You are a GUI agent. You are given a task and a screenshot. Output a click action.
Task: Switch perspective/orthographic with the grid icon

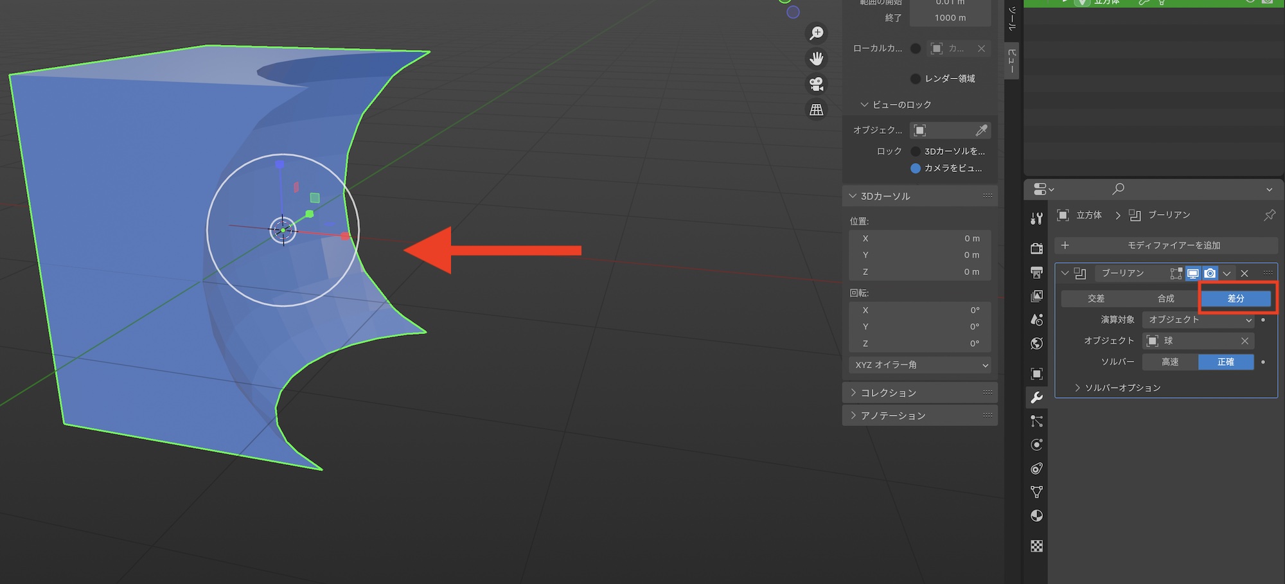pos(817,110)
